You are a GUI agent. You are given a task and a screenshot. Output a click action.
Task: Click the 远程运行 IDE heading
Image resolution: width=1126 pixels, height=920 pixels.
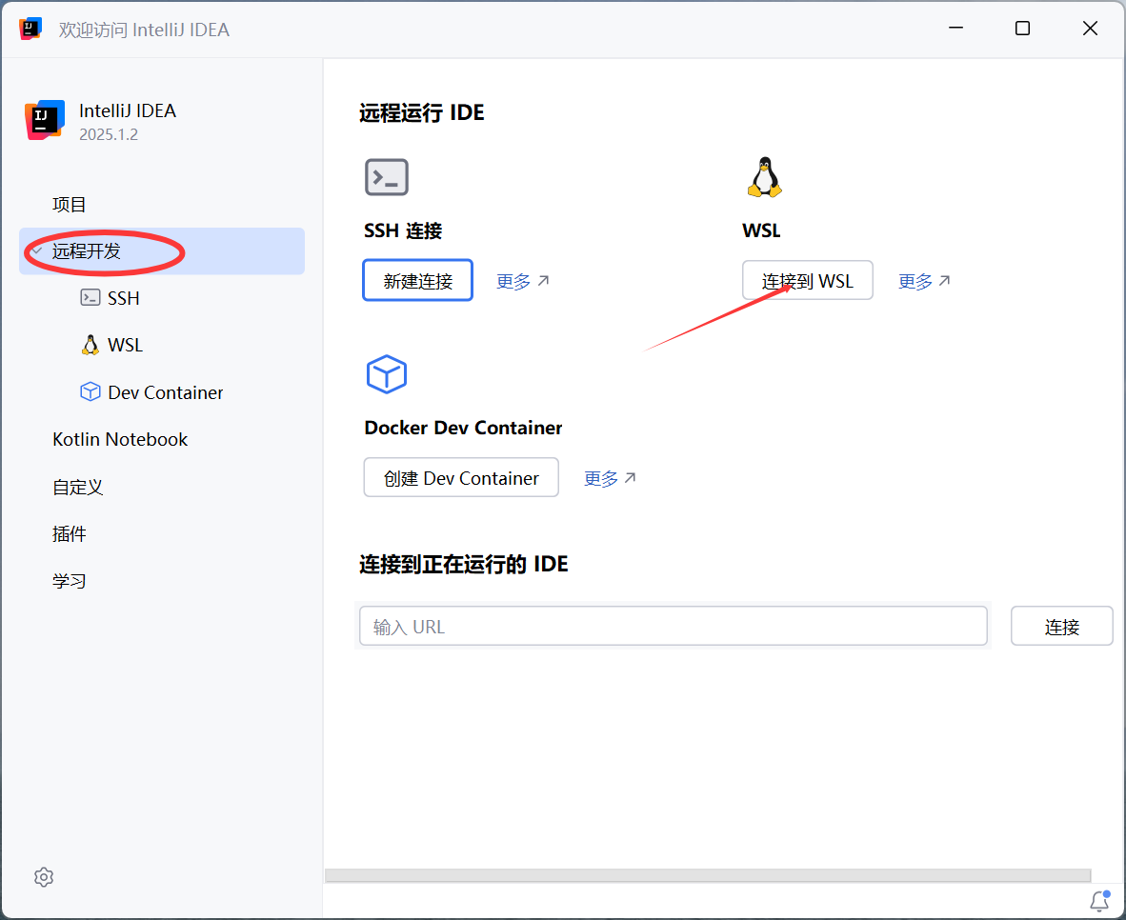(x=421, y=112)
